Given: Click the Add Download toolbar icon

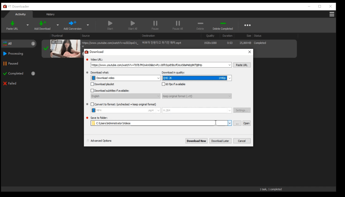Looking at the screenshot, I should (x=42, y=24).
